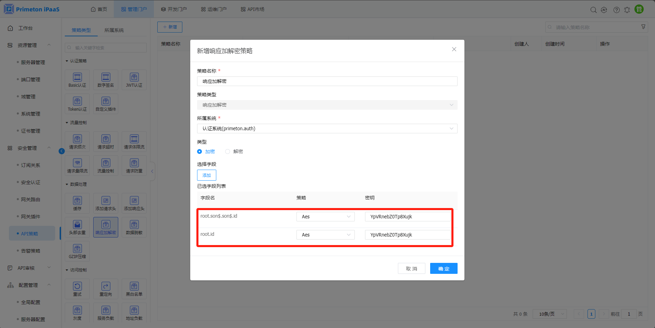655x328 pixels.
Task: Click the GZIP压缩 policy icon
Action: click(x=77, y=251)
